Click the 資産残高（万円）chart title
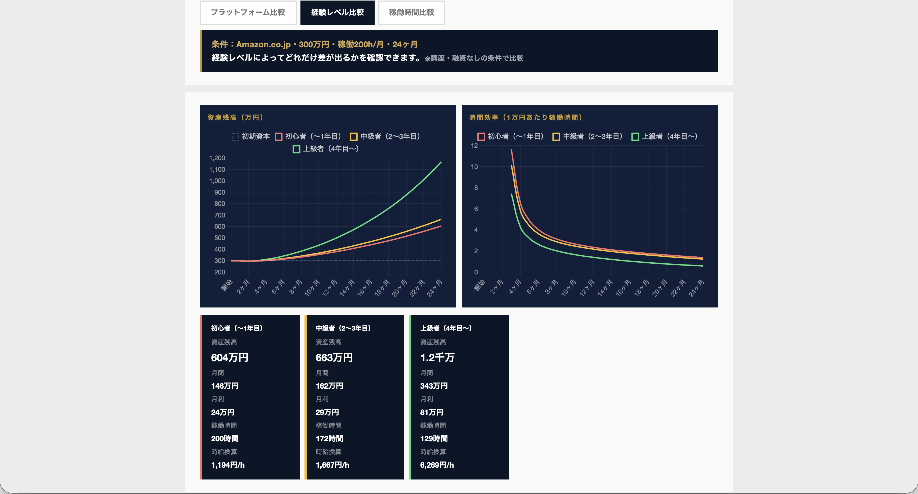This screenshot has width=918, height=494. coord(236,118)
